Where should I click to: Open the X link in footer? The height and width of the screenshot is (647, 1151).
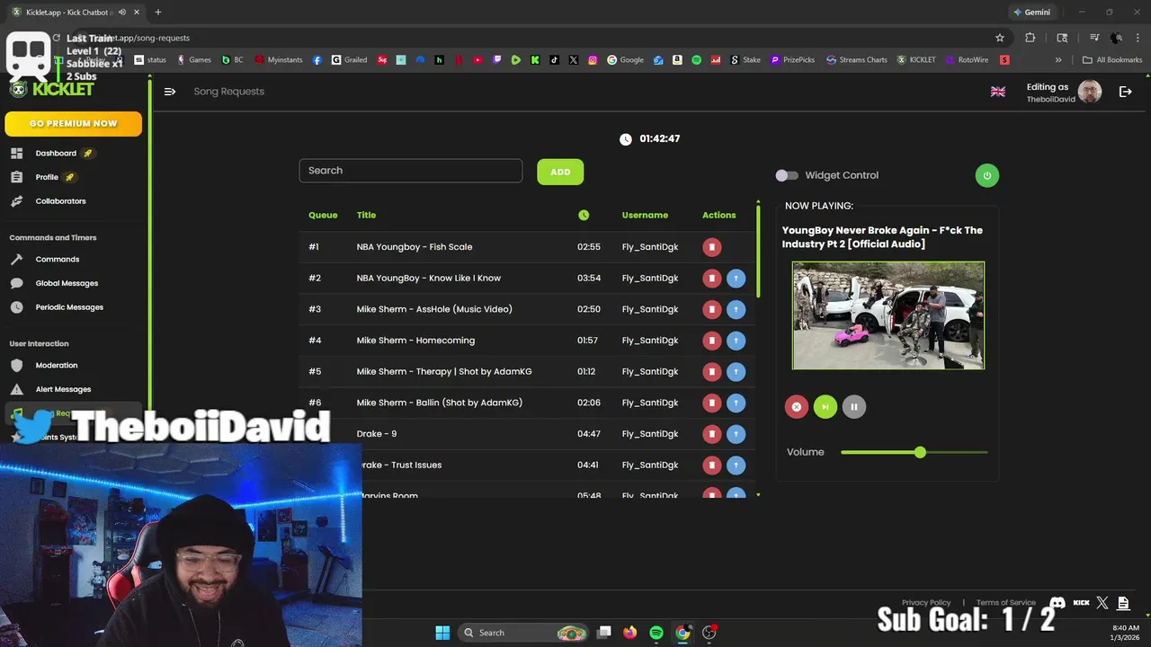[x=1102, y=603]
